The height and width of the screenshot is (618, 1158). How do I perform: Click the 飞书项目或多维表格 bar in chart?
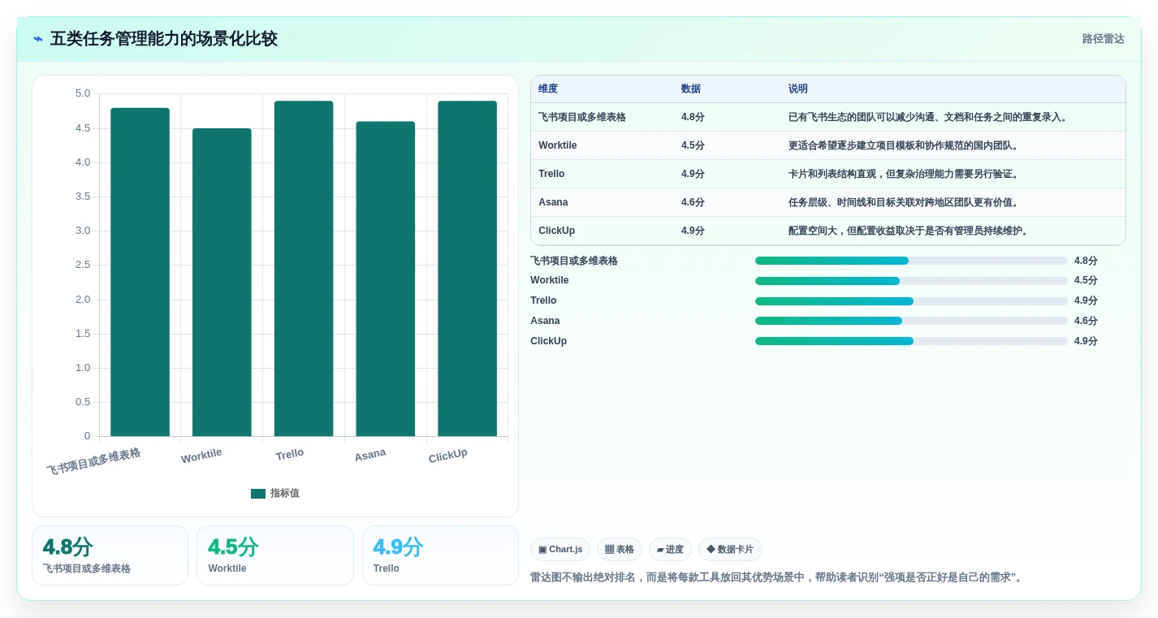click(140, 272)
